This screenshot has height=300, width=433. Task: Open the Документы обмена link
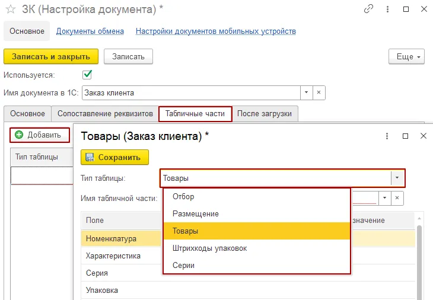tap(90, 31)
